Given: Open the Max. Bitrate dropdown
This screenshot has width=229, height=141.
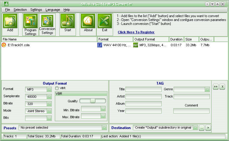Looking at the screenshot, I should 103,116.
